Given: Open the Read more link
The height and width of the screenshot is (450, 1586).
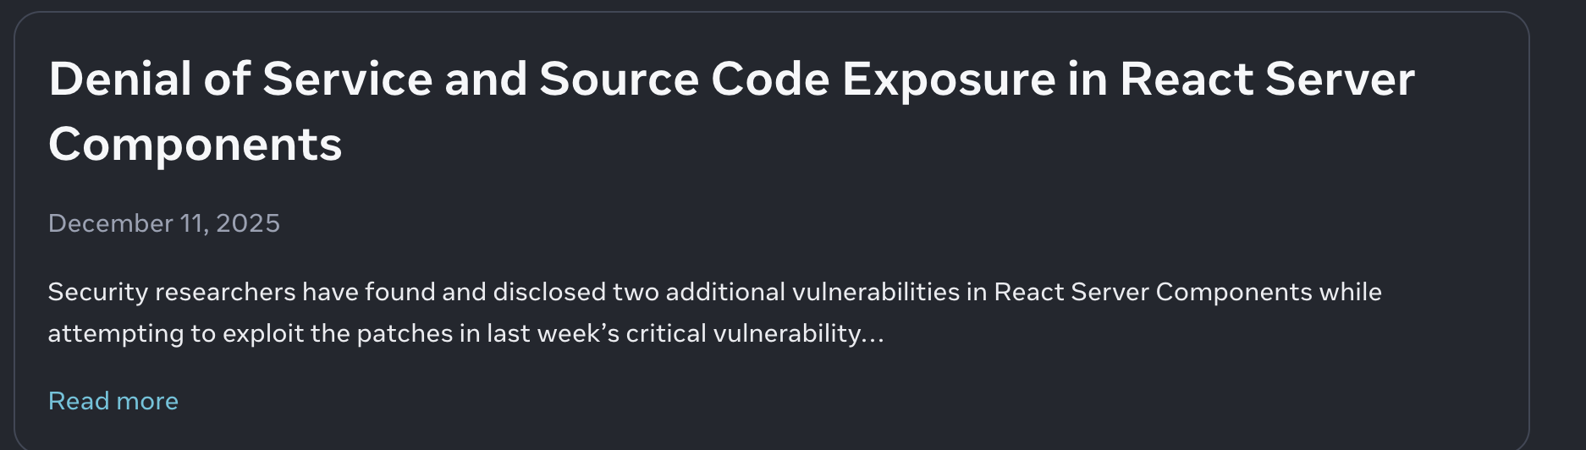Looking at the screenshot, I should point(113,401).
